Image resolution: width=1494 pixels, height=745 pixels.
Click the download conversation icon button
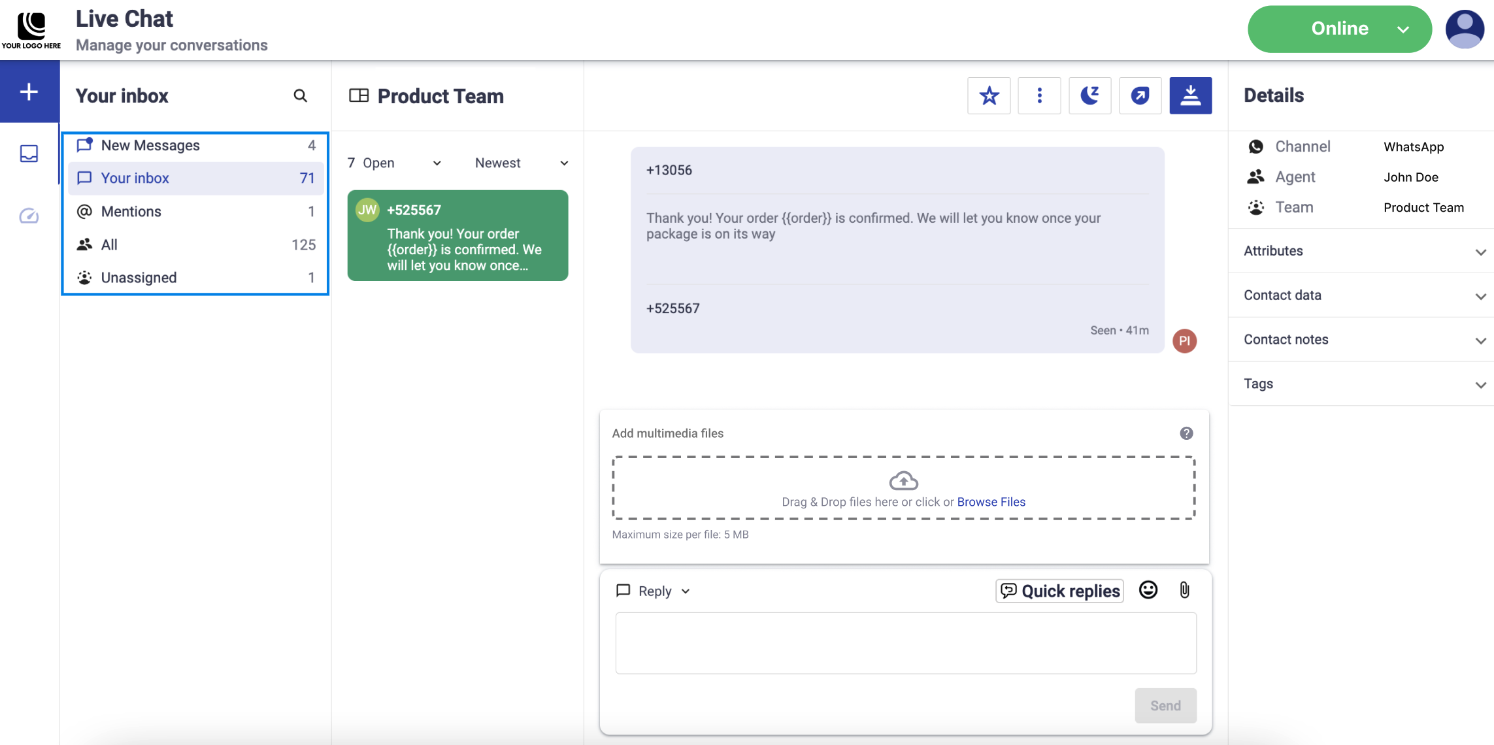coord(1190,96)
